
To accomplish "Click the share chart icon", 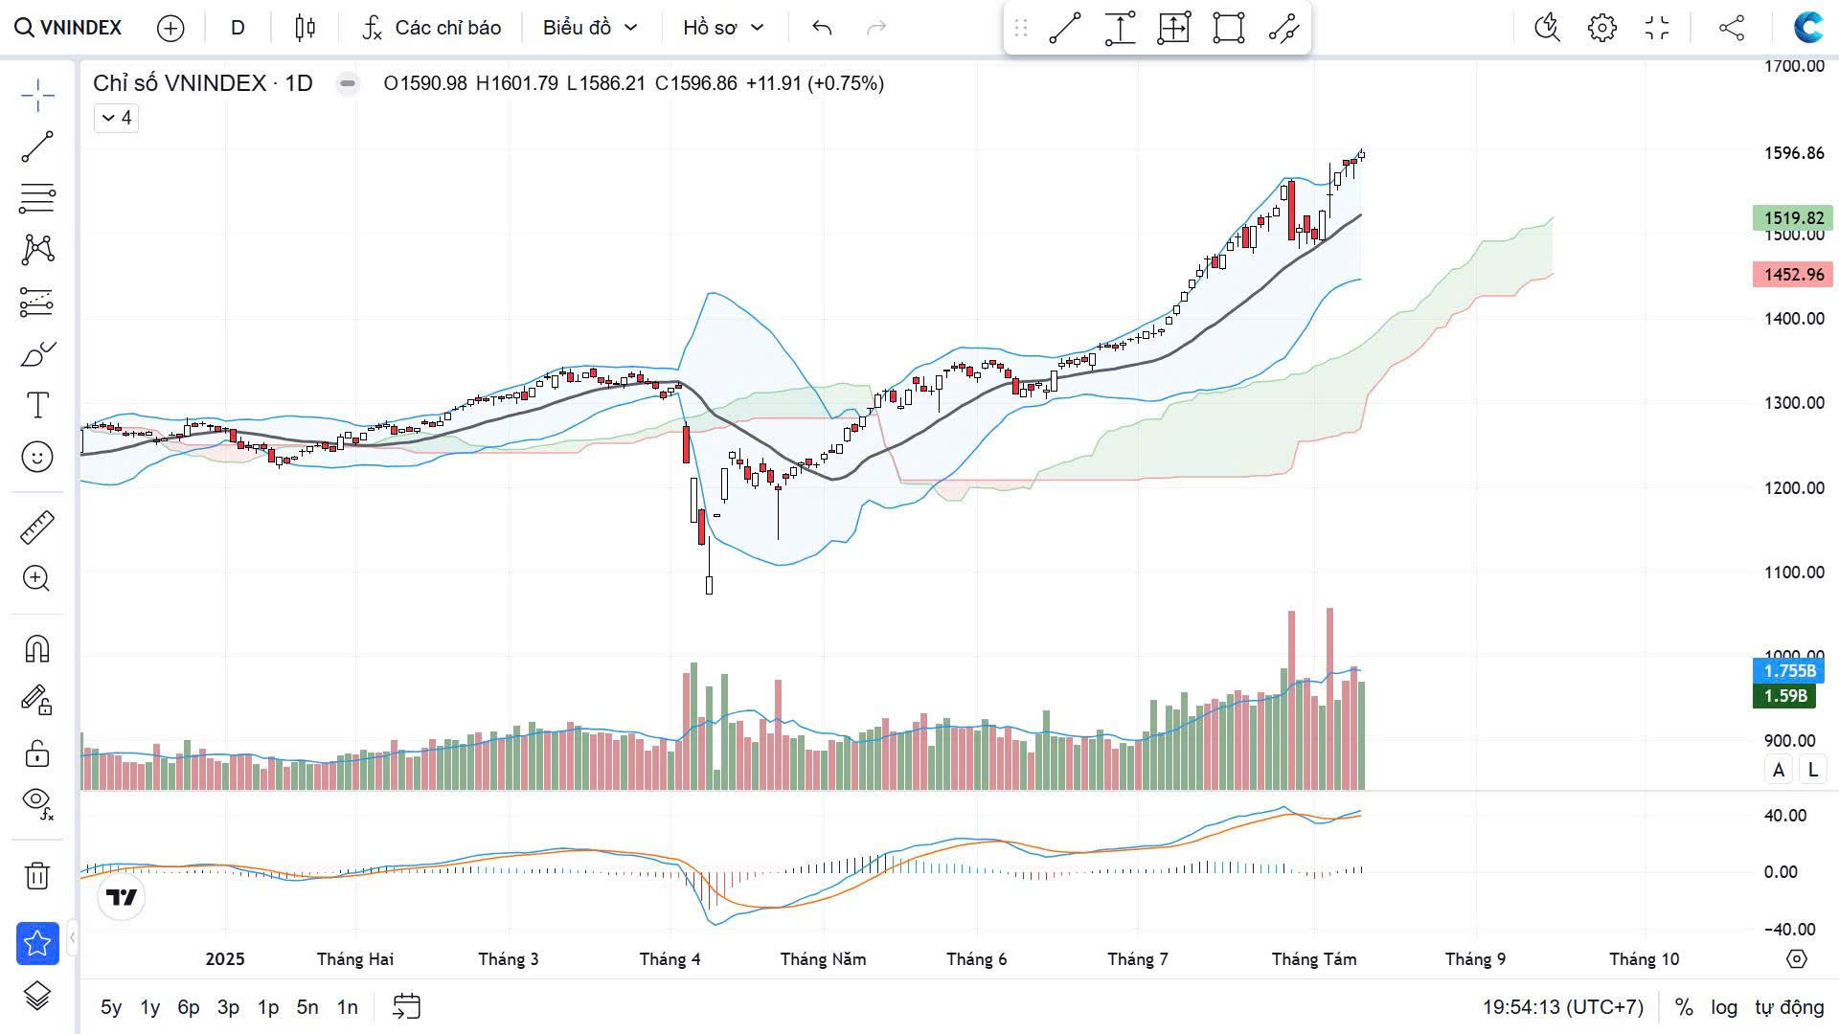I will 1731,28.
